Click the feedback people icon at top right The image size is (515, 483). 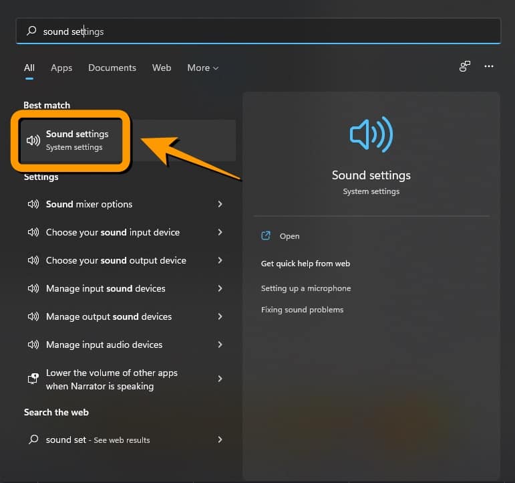(465, 67)
